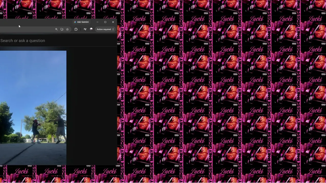The height and width of the screenshot is (183, 326).
Task: Open the Extensions puzzle icon
Action: (x=76, y=29)
